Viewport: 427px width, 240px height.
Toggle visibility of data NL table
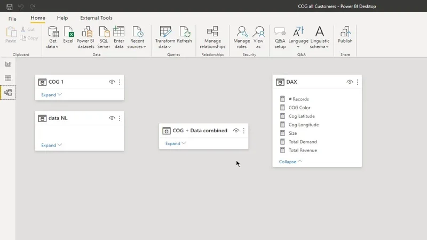point(112,118)
